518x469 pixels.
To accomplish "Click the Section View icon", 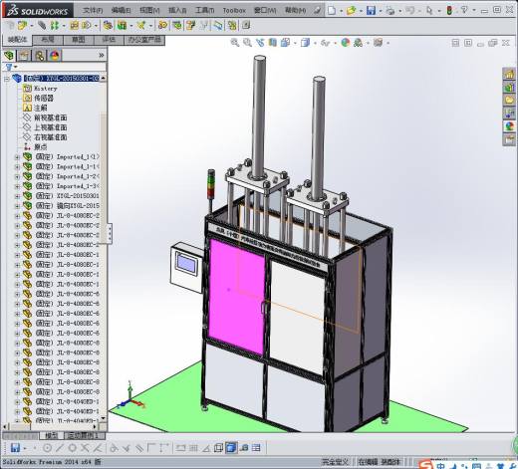I will pyautogui.click(x=272, y=43).
